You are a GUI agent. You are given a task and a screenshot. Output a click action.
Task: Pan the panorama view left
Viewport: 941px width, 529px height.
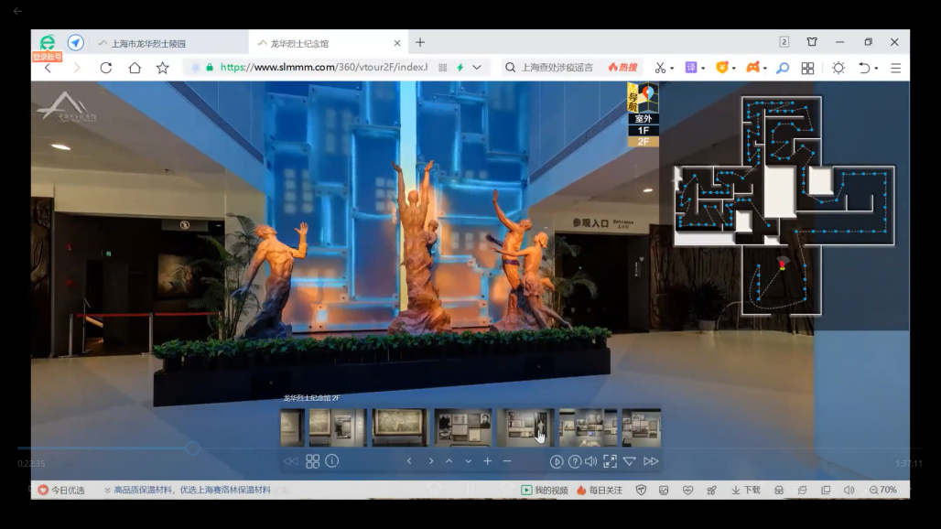click(x=409, y=461)
